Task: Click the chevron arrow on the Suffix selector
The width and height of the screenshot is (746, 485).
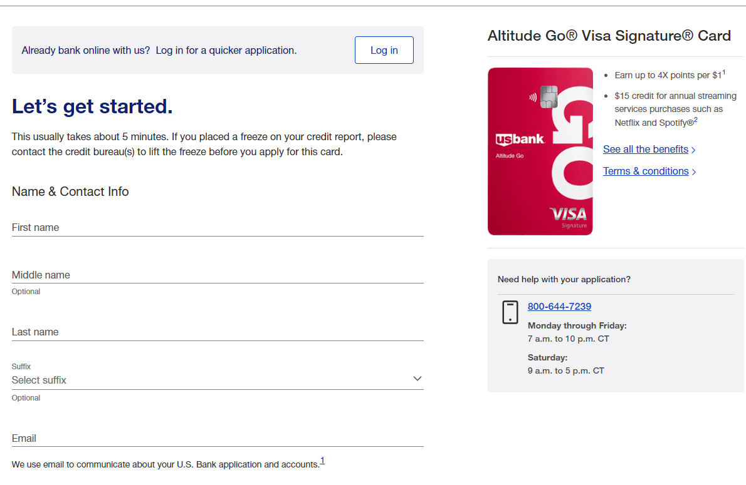Action: pyautogui.click(x=417, y=379)
